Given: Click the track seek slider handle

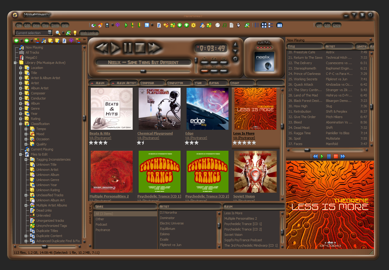Looking at the screenshot, I should [x=143, y=71].
